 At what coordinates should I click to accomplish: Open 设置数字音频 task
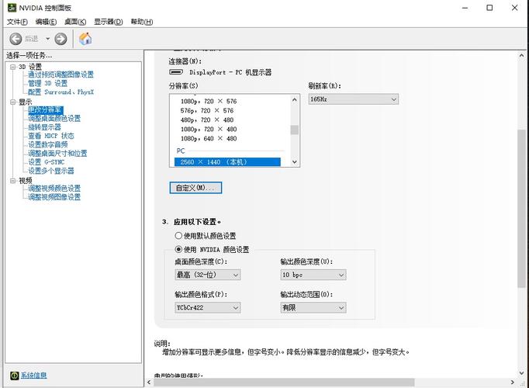[48, 145]
